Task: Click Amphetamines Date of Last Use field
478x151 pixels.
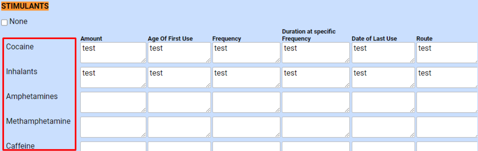Action: coord(383,102)
